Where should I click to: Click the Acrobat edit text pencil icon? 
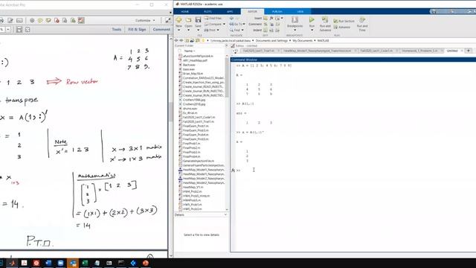[10, 20]
